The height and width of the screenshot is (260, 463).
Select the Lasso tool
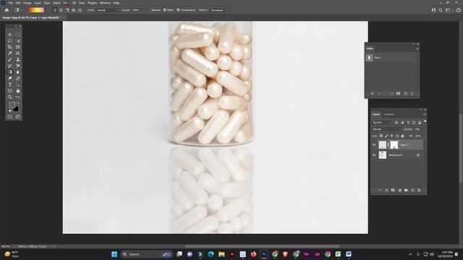click(x=9, y=40)
